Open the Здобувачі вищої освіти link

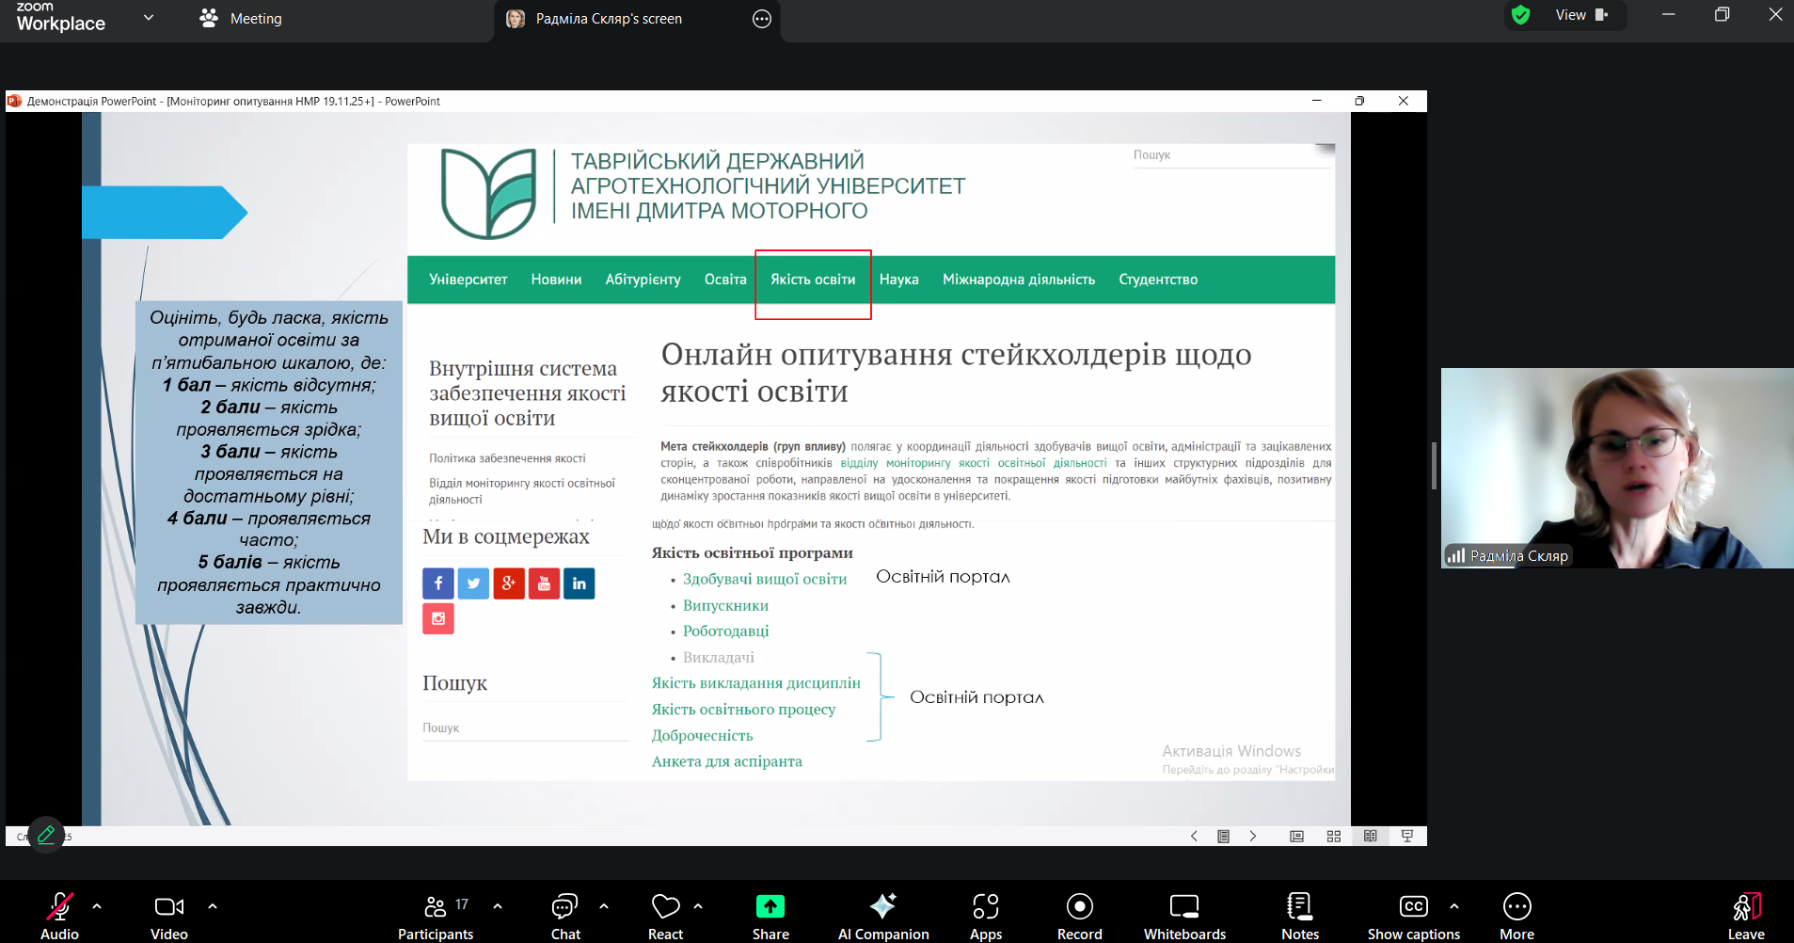[x=765, y=579]
